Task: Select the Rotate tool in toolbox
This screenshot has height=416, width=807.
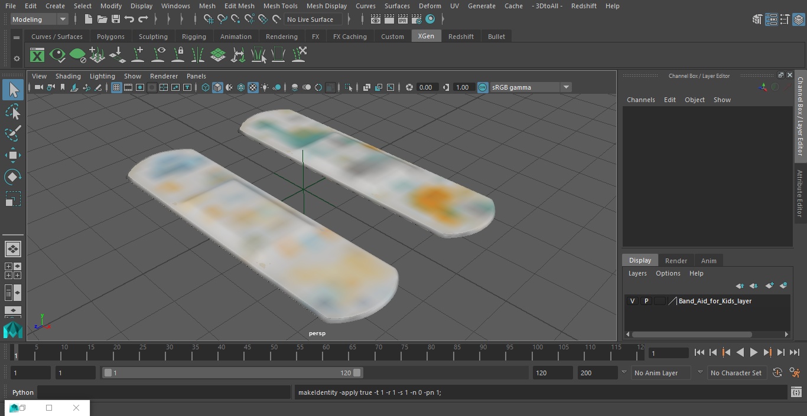Action: (13, 177)
